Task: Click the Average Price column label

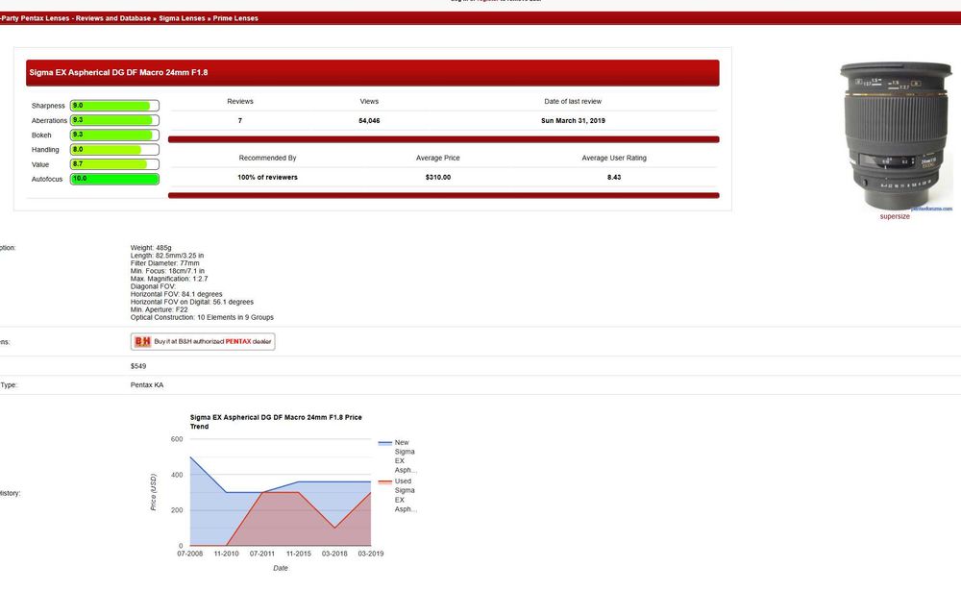Action: 437,159
